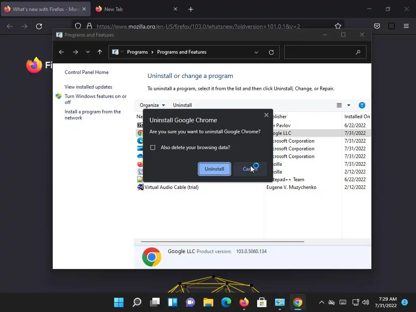Screen dimensions: 416x312
Task: Expand the view options arrow
Action: 349,105
